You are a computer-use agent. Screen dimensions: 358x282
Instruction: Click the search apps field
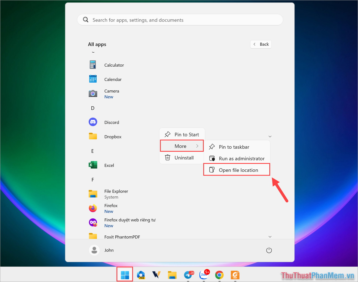click(x=180, y=20)
